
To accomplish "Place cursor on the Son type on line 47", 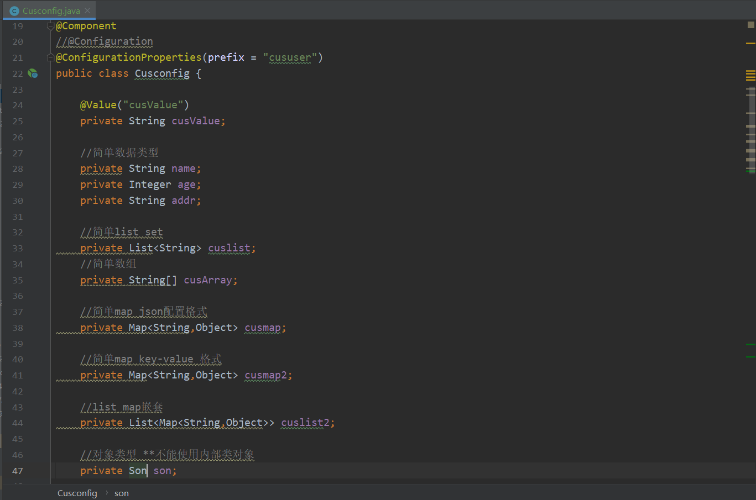I will click(x=137, y=470).
